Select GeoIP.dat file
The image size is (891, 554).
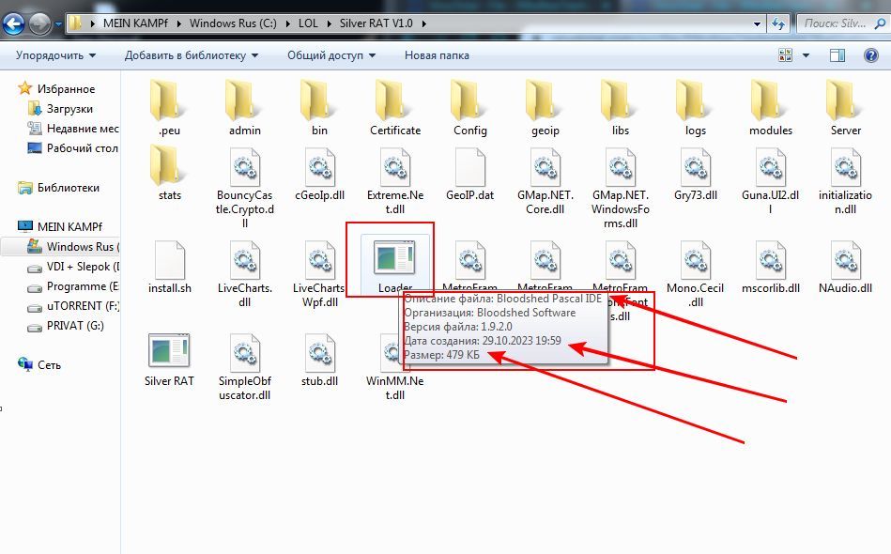point(470,175)
